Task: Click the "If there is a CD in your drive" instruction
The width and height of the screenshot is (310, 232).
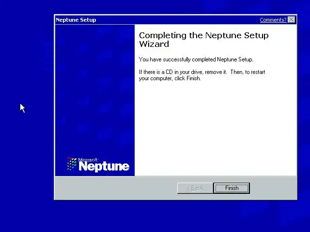Action: [x=202, y=75]
